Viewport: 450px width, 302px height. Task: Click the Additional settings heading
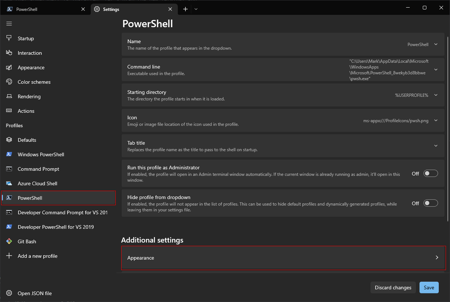(x=152, y=240)
